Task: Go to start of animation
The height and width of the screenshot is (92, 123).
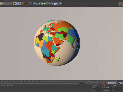Action: [x=86, y=83]
